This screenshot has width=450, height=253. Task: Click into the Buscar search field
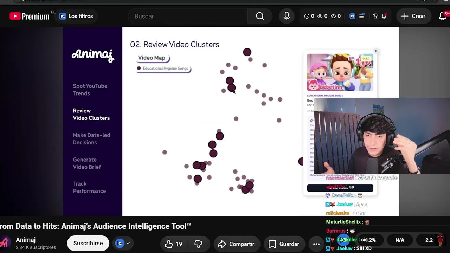click(188, 16)
